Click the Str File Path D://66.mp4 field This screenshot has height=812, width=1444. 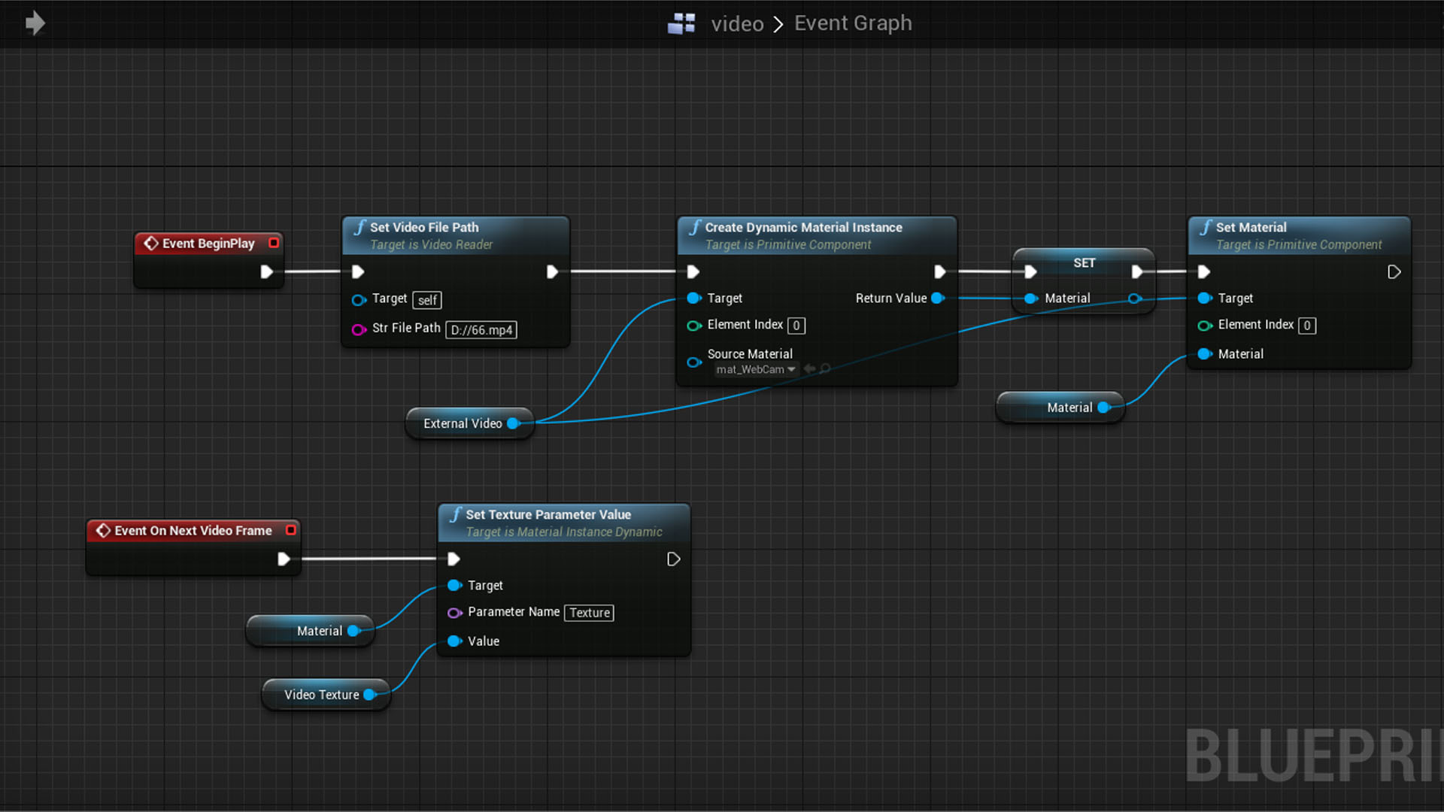pyautogui.click(x=481, y=330)
